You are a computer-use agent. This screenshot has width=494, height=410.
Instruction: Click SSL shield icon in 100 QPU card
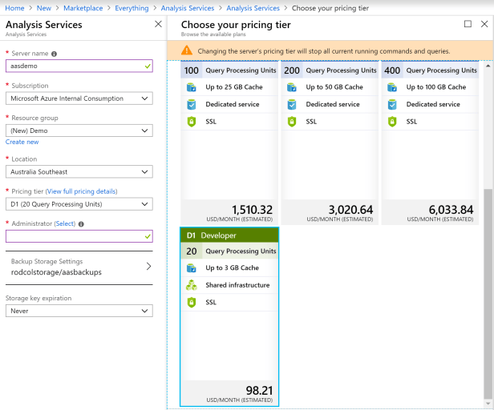192,122
